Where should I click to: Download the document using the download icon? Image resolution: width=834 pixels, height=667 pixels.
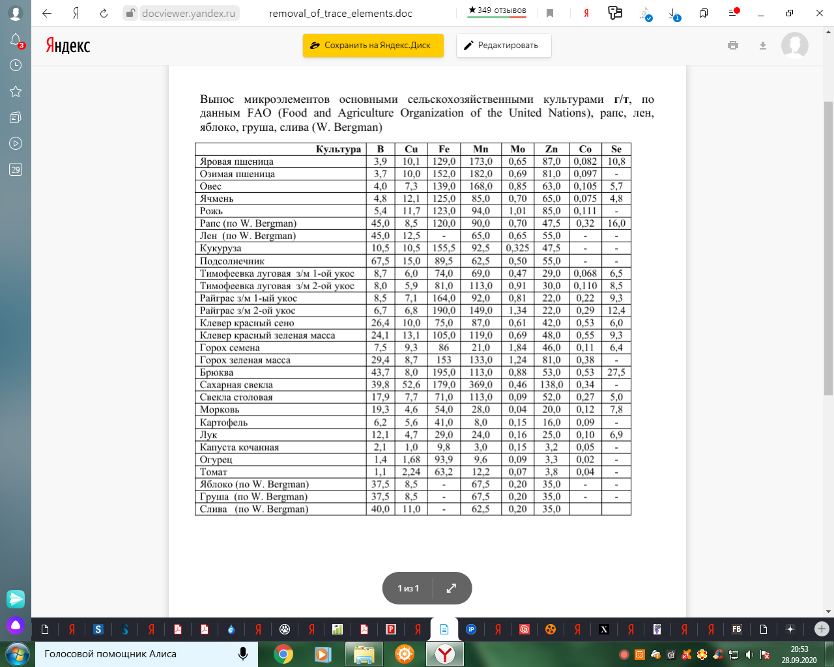[763, 46]
